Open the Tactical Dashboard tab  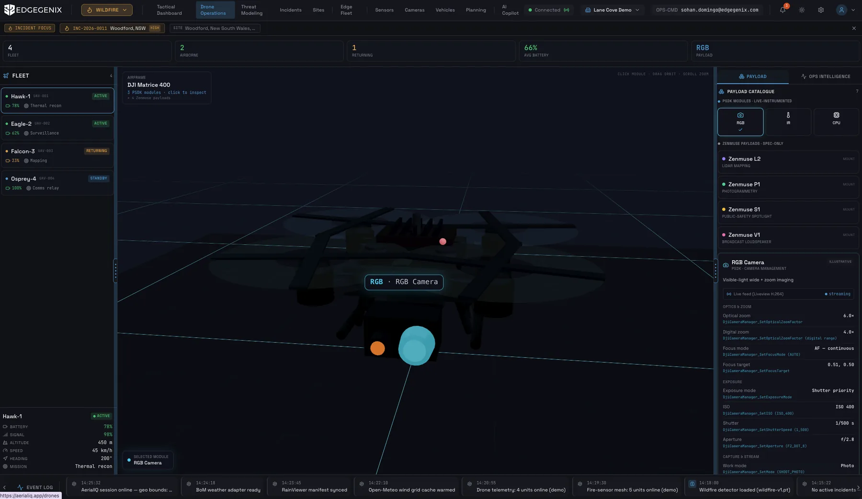169,10
